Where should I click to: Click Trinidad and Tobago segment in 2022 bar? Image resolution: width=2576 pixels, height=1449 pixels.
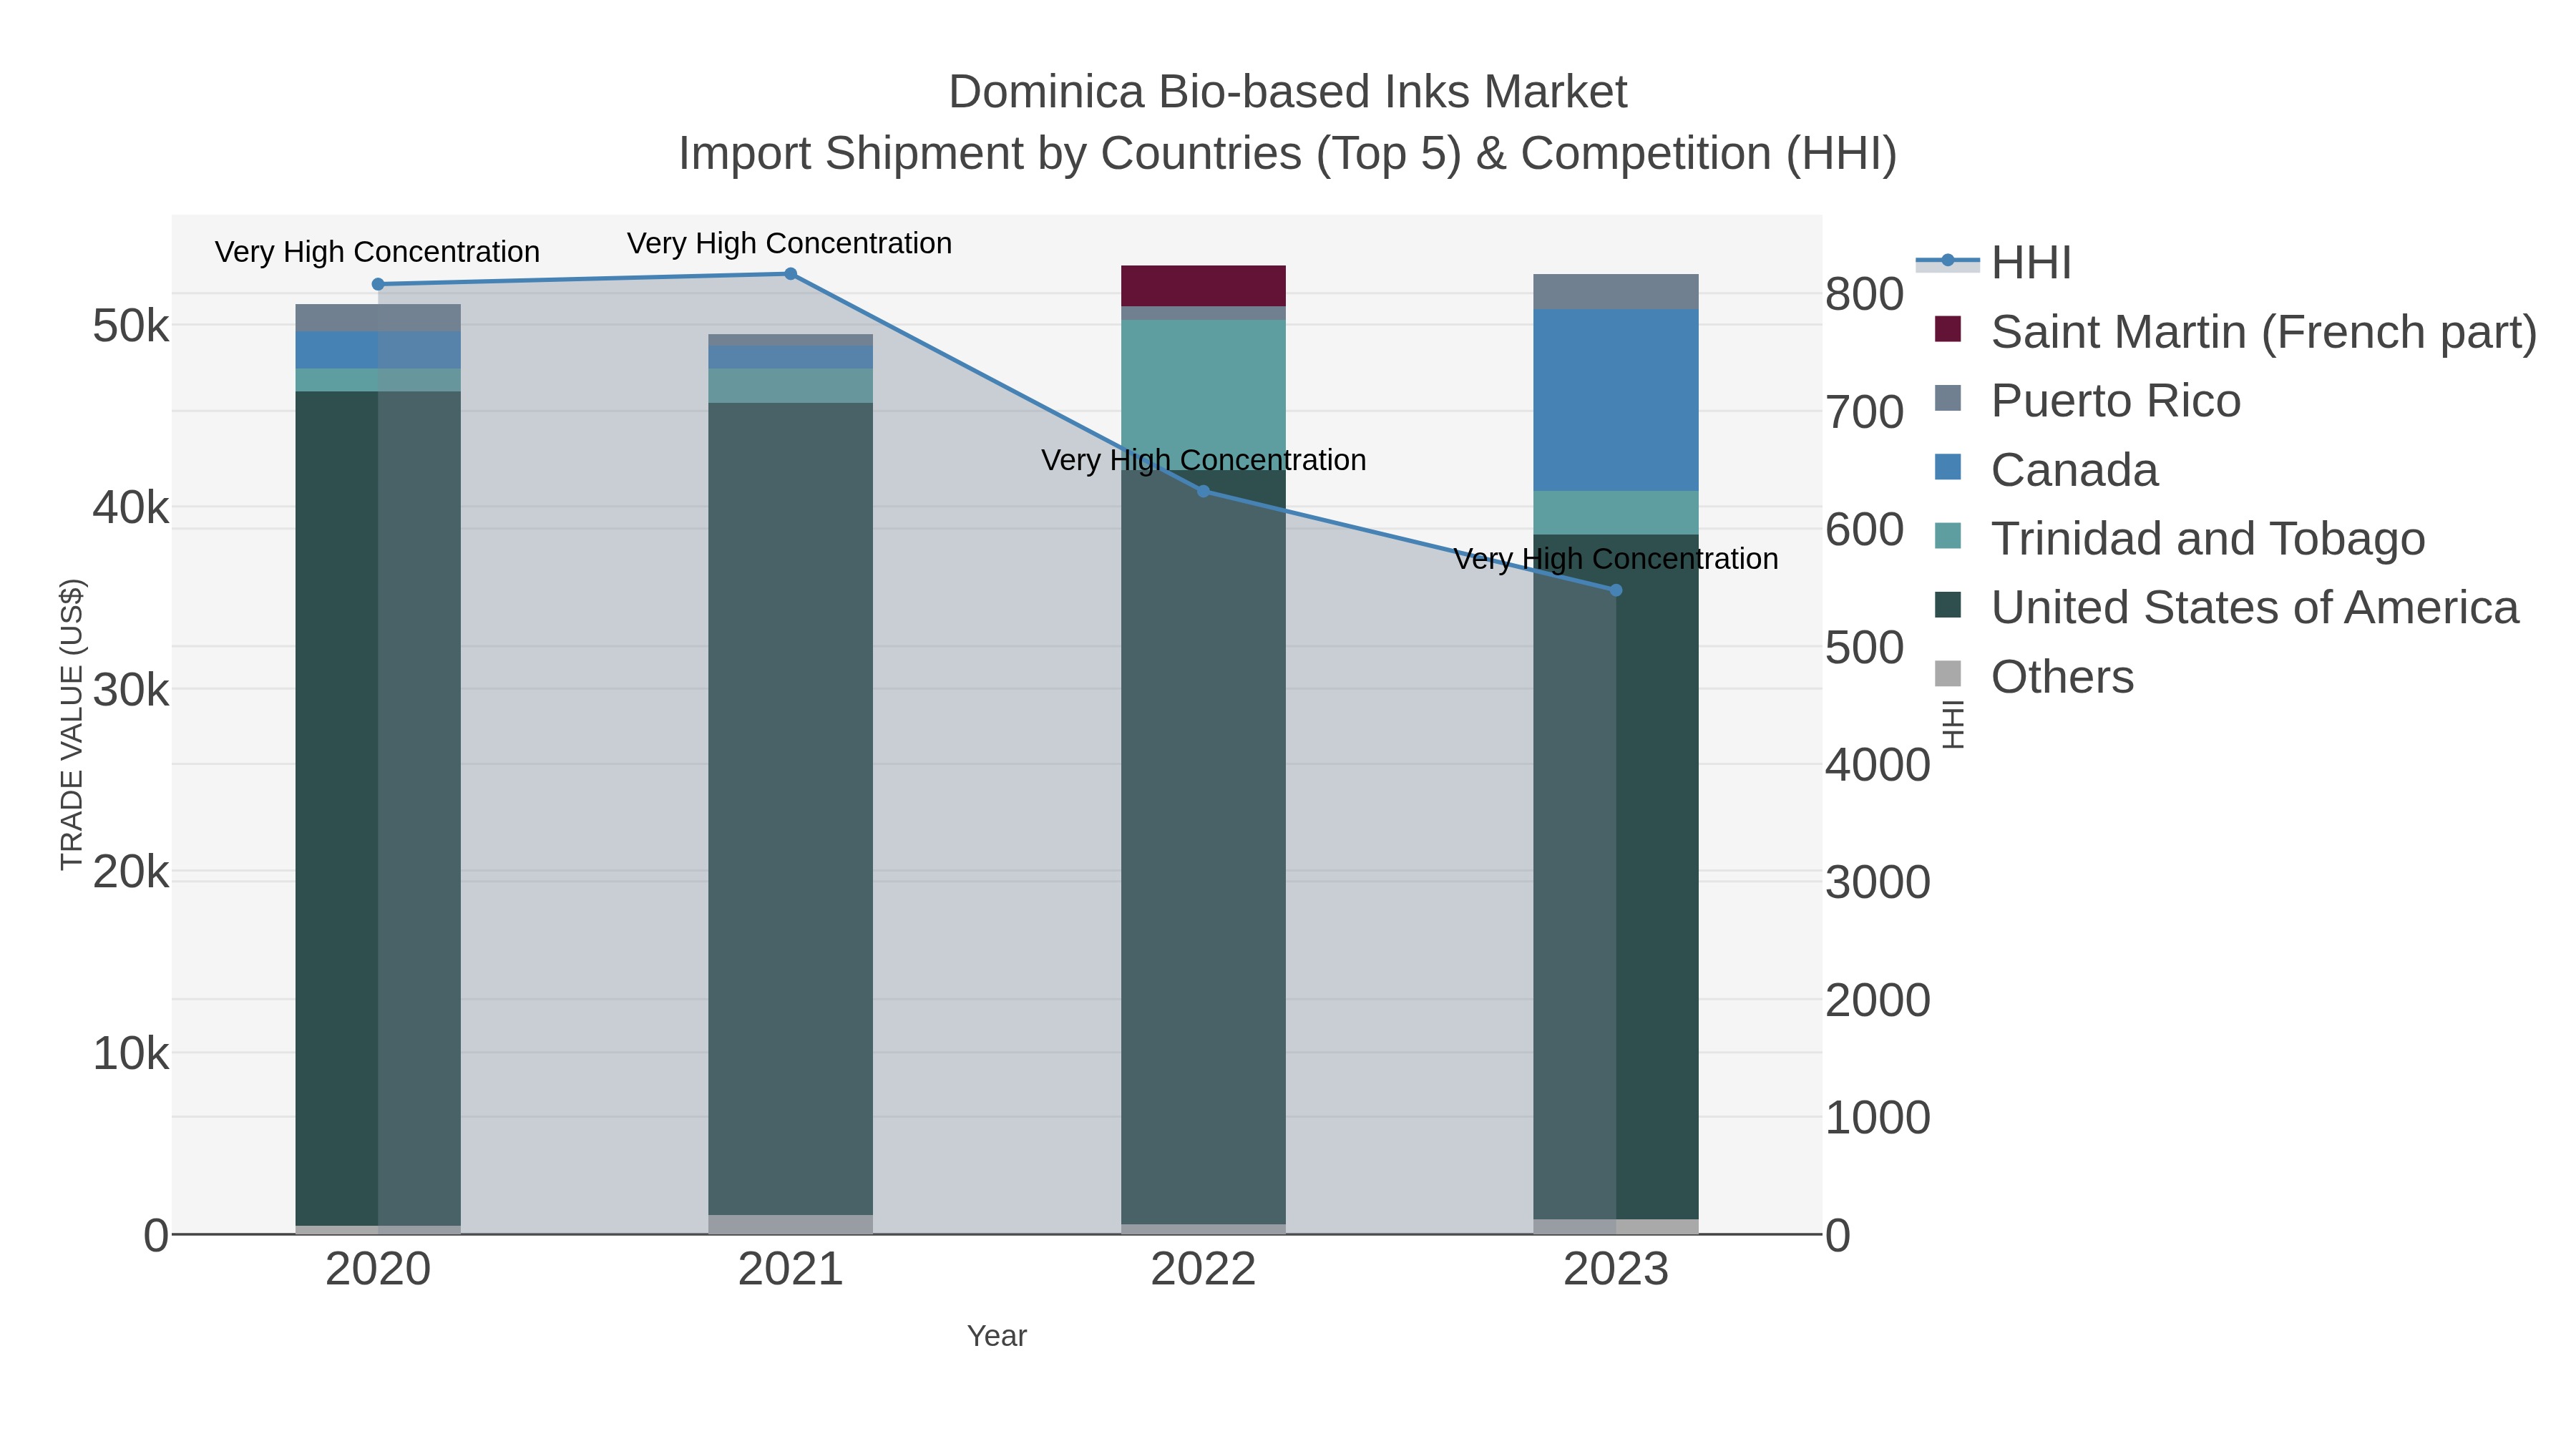click(x=1203, y=395)
